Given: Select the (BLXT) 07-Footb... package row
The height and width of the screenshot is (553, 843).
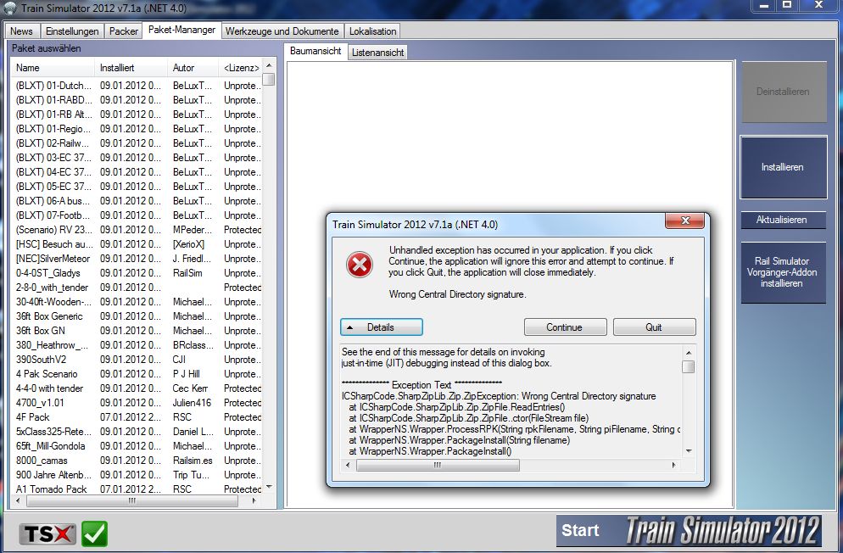Looking at the screenshot, I should click(137, 215).
